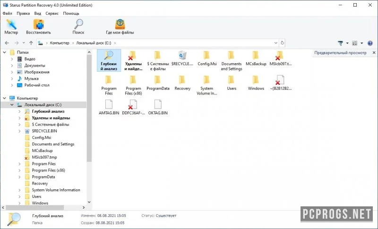Image resolution: width=378 pixels, height=229 pixels.
Task: Collapse the Компьютер tree node
Action: [x=5, y=98]
